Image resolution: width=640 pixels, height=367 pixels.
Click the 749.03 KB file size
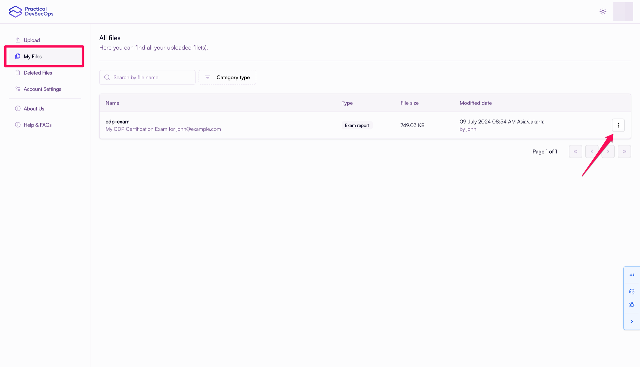pos(412,126)
